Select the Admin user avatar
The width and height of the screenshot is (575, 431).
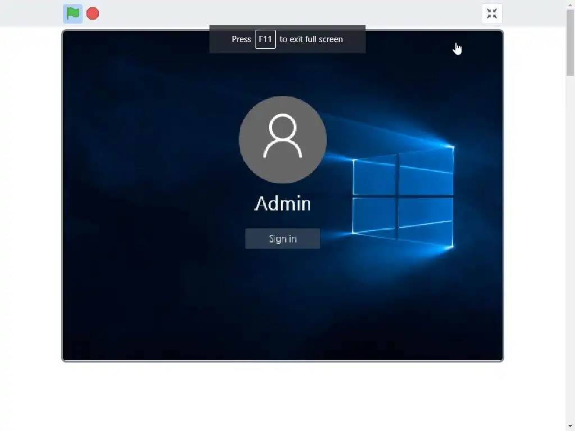coord(283,140)
